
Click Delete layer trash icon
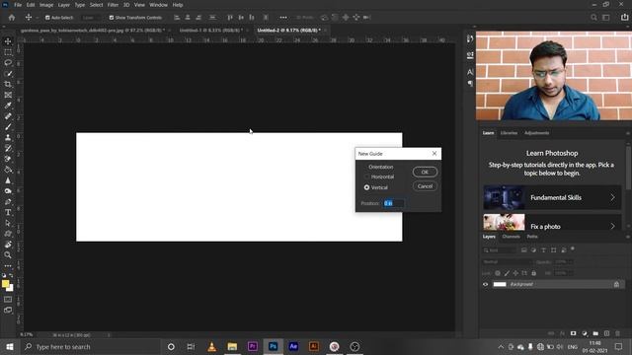[617, 333]
